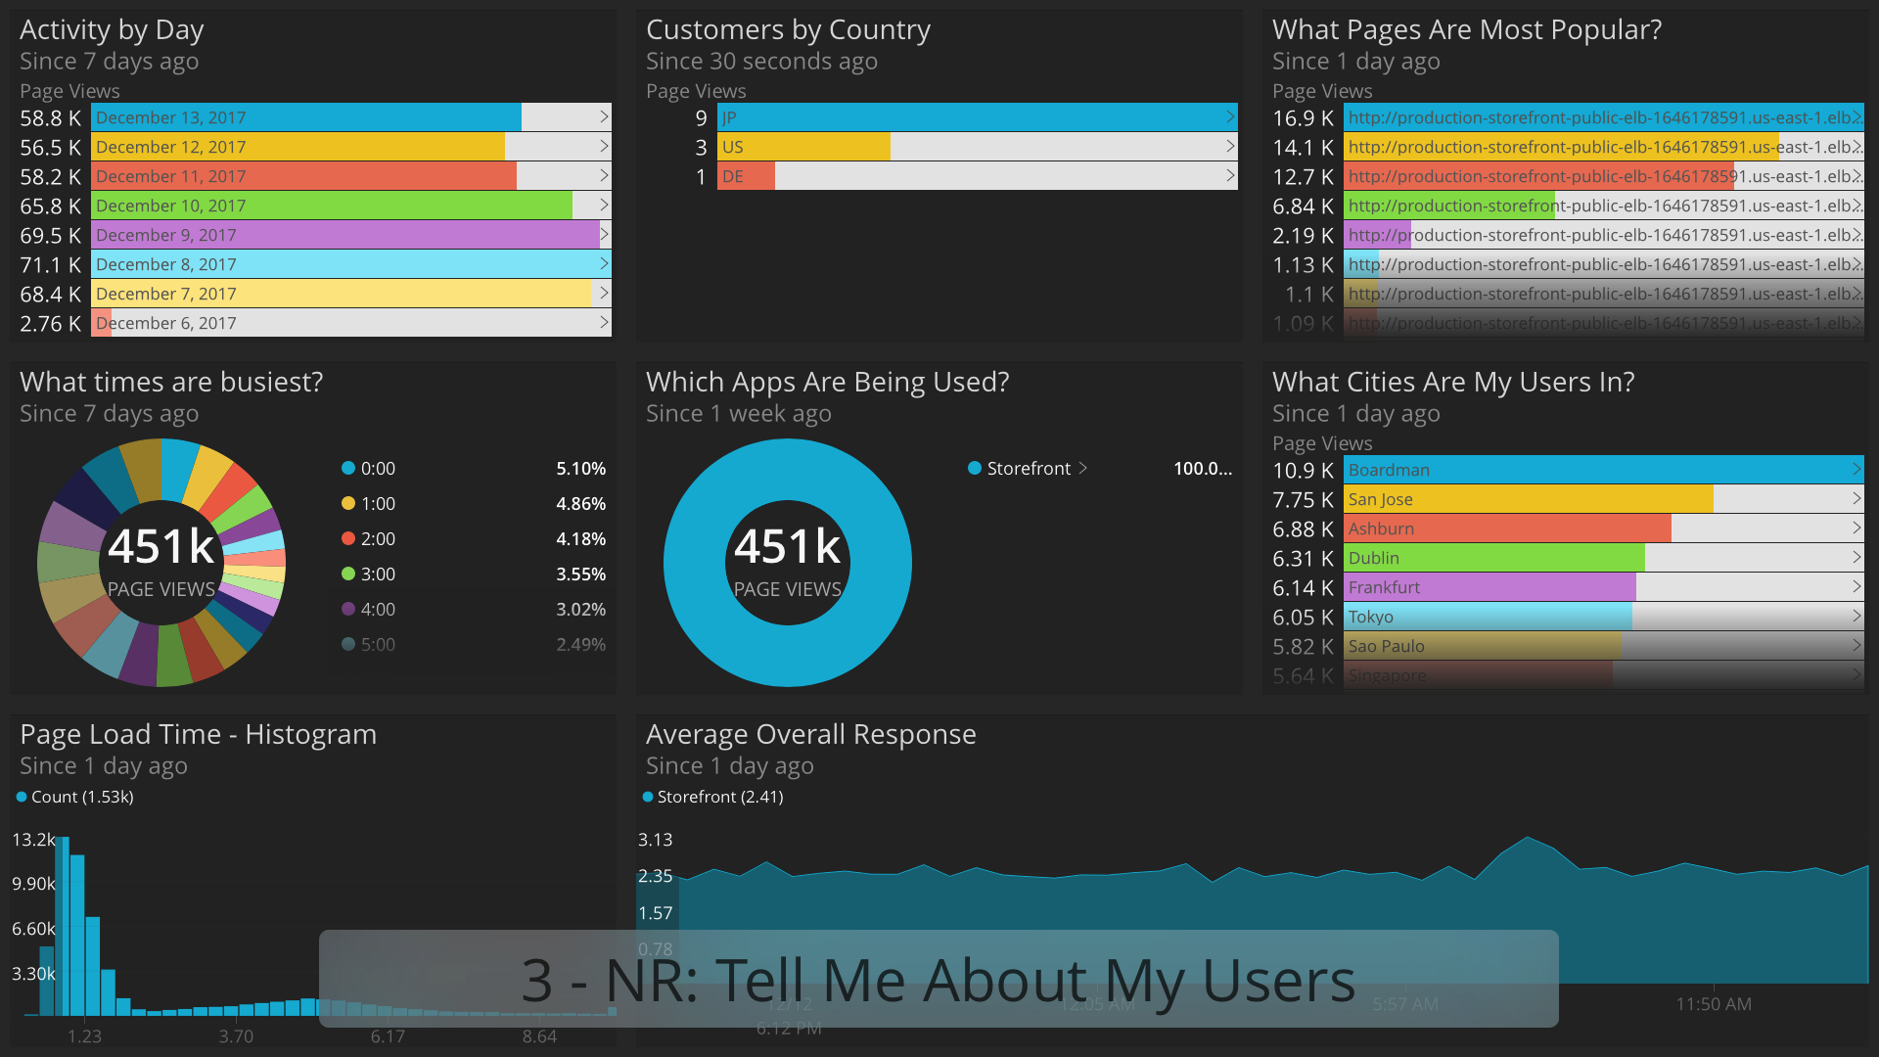This screenshot has width=1879, height=1057.
Task: Expand the Boardman city row chevron
Action: (x=1856, y=470)
